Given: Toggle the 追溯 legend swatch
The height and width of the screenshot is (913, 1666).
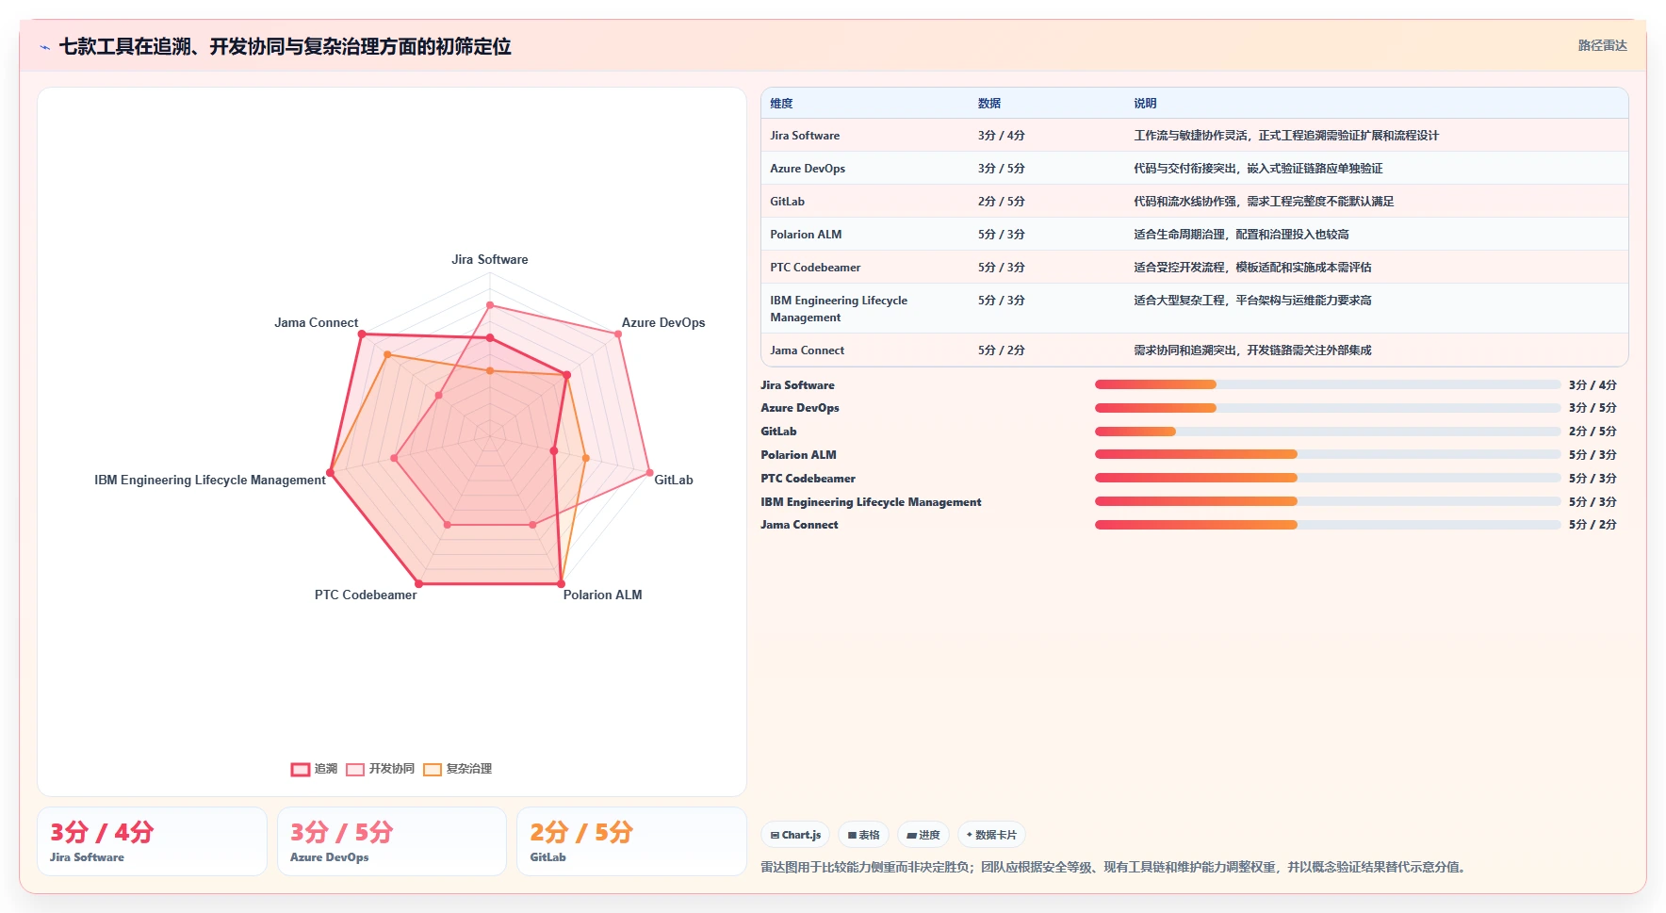Looking at the screenshot, I should (x=301, y=769).
